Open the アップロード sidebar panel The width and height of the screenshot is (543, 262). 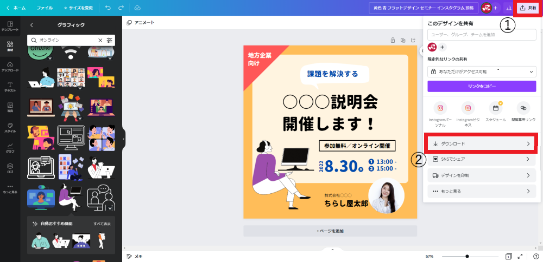[x=10, y=67]
